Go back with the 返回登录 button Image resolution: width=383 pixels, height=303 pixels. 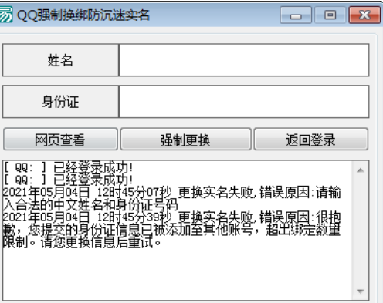pos(311,139)
